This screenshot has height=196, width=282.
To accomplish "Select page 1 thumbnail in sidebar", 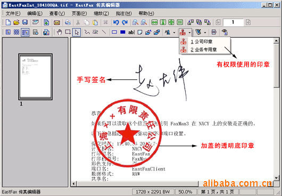I will pyautogui.click(x=36, y=77).
